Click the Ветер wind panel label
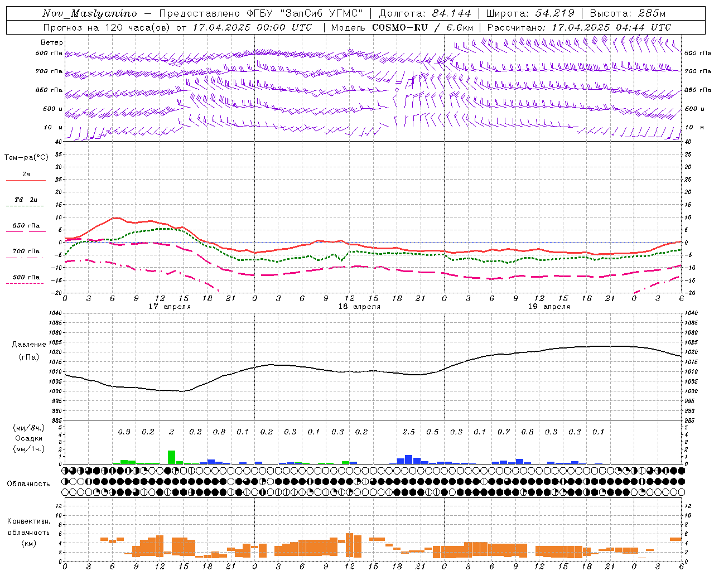This screenshot has height=571, width=714. tap(52, 42)
